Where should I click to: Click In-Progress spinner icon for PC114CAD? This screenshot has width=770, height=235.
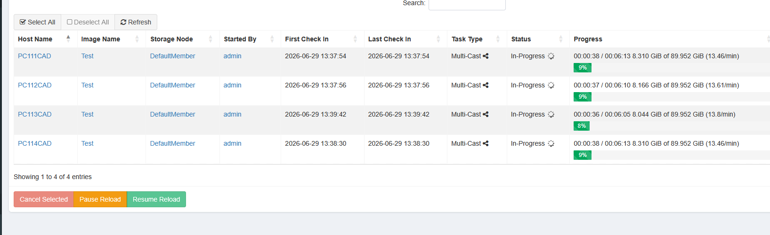(x=551, y=143)
